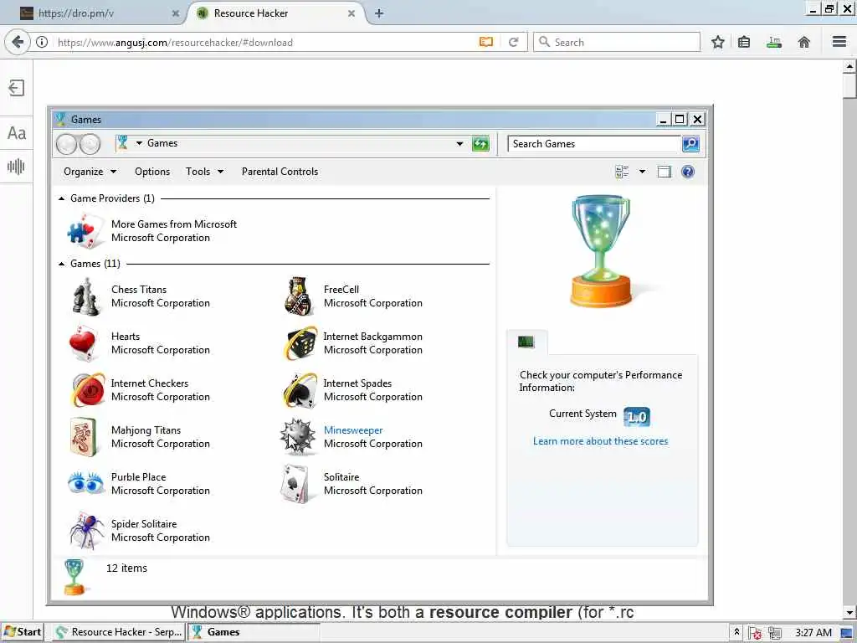Select the Purble Place eyes icon
The image size is (857, 643).
pos(86,483)
